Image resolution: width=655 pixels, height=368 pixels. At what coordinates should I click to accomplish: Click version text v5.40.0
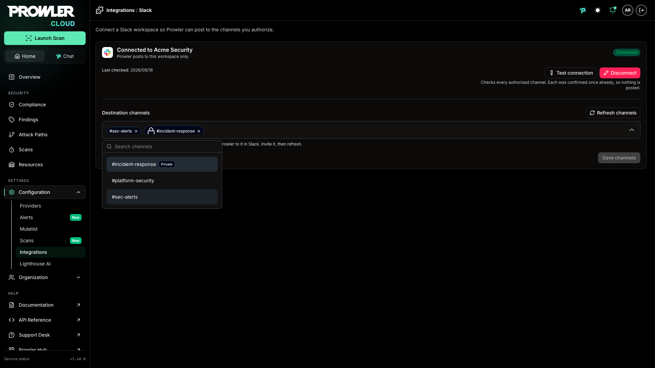[x=78, y=359]
